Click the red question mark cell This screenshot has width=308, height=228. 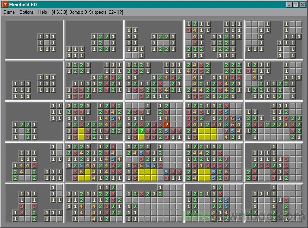[167, 125]
